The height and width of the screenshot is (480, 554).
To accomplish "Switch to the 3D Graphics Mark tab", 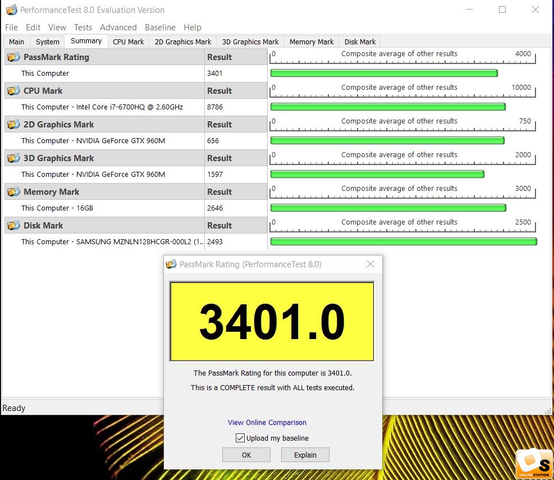I will (250, 42).
